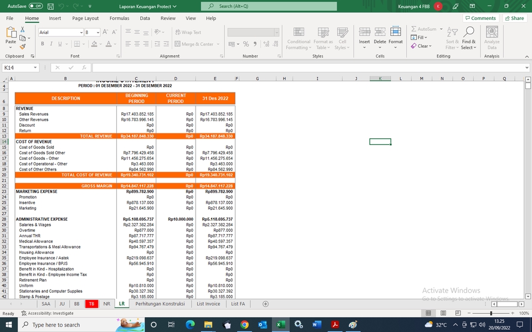
Task: Toggle Bold formatting
Action: pos(43,44)
